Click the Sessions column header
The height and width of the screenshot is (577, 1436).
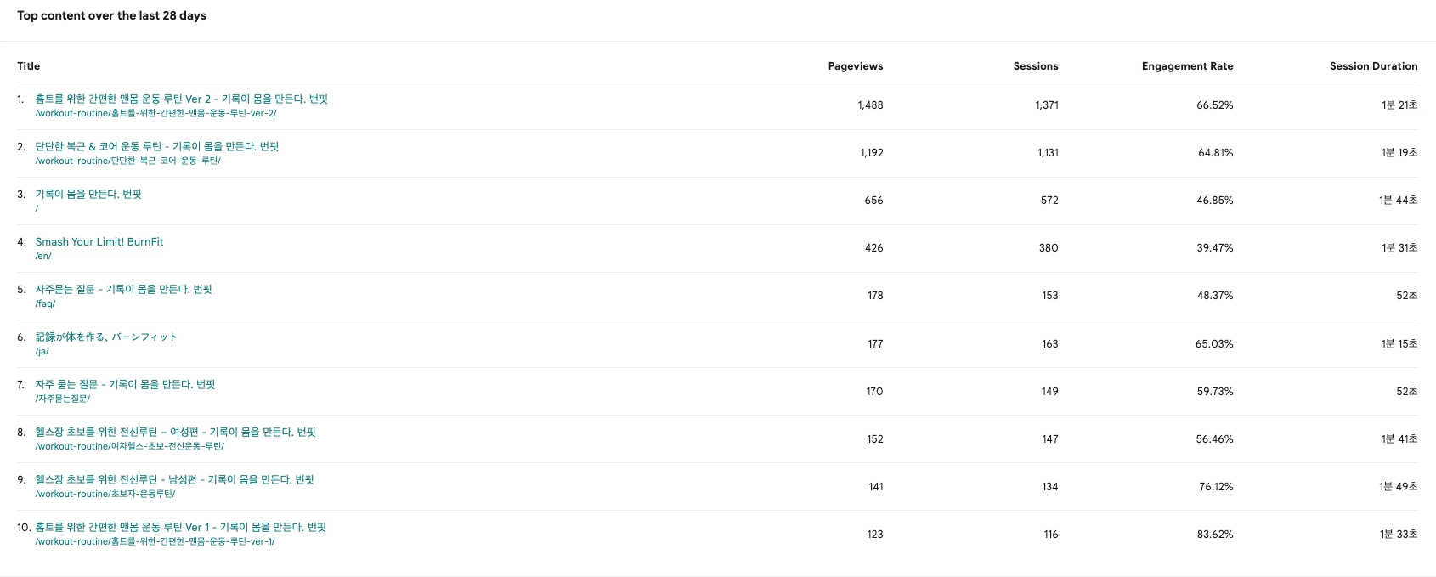pos(1035,66)
